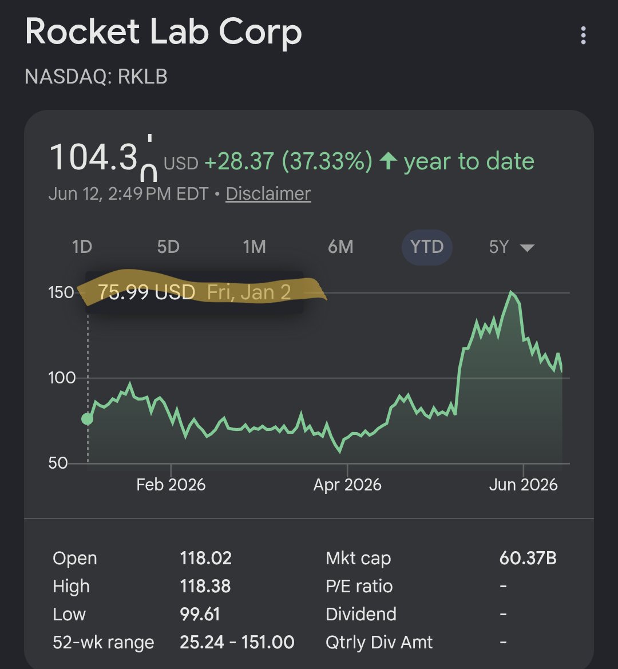Open the three-dot more options menu
This screenshot has height=669, width=618.
(583, 35)
